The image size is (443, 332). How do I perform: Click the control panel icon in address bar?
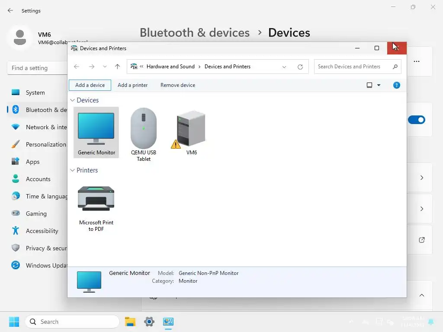[x=134, y=67]
